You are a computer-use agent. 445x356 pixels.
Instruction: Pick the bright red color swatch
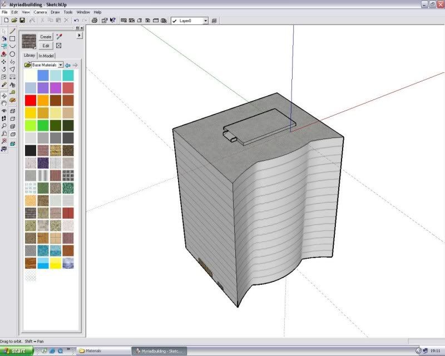point(30,100)
